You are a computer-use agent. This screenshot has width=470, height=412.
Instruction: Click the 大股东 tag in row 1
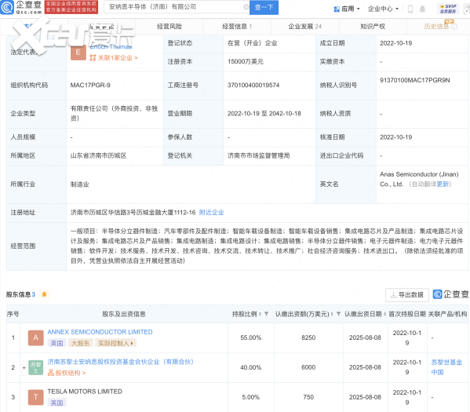point(80,343)
